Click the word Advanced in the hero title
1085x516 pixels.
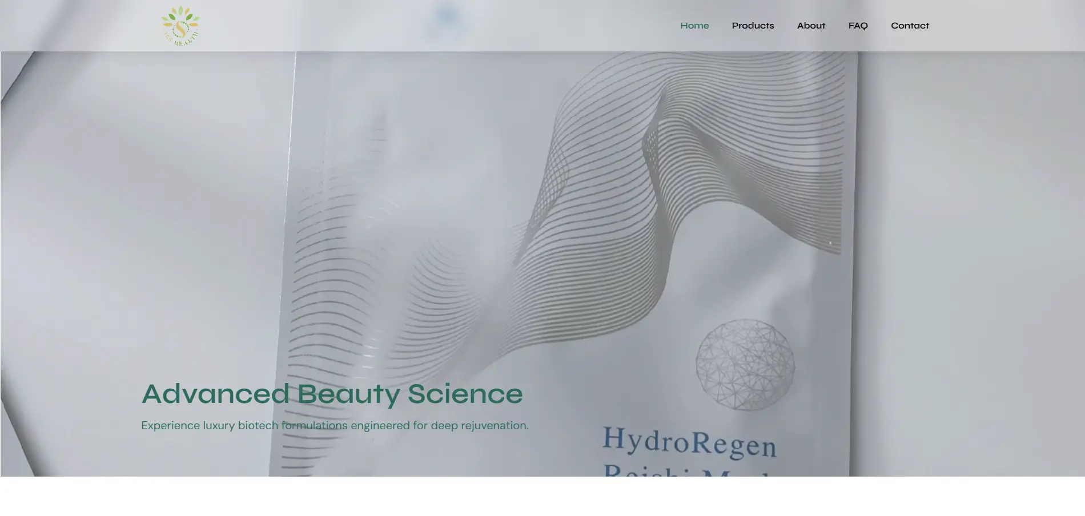pos(215,394)
